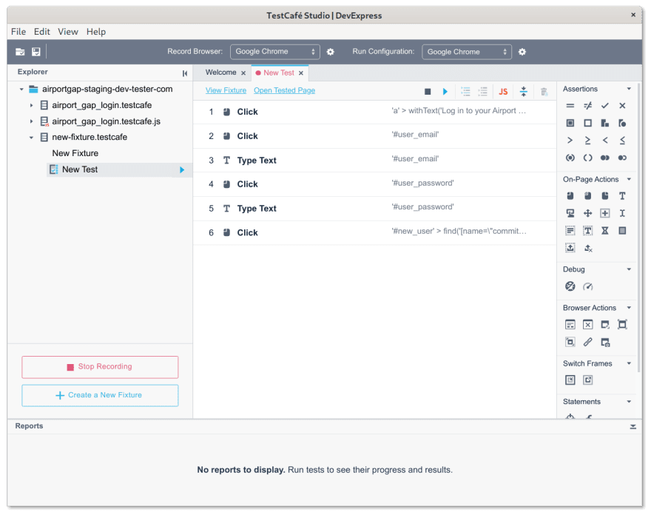Convert test to JS code
Screen dimensions: 651x515
coord(503,91)
